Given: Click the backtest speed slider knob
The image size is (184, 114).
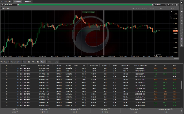Looking at the screenshot, I should click(x=161, y=8).
